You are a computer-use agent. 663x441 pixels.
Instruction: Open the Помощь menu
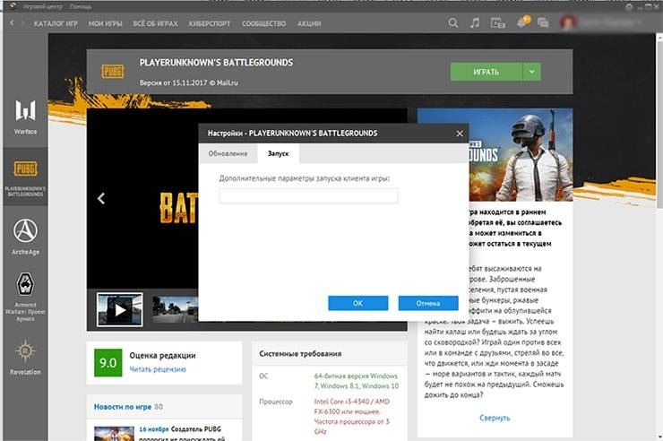point(81,6)
